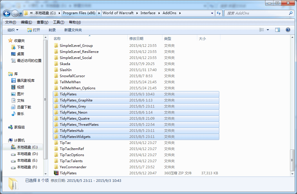Screen dimensions: 297x194
Task: Click the 新建文件夹 button
Action: tap(73, 30)
